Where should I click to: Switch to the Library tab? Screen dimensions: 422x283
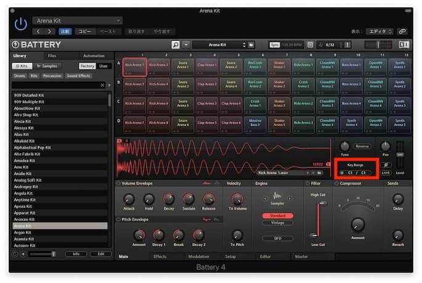click(x=20, y=55)
